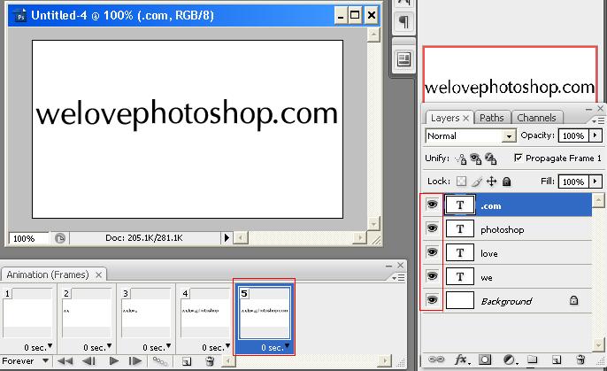
Task: Create a new group folder icon
Action: [533, 359]
